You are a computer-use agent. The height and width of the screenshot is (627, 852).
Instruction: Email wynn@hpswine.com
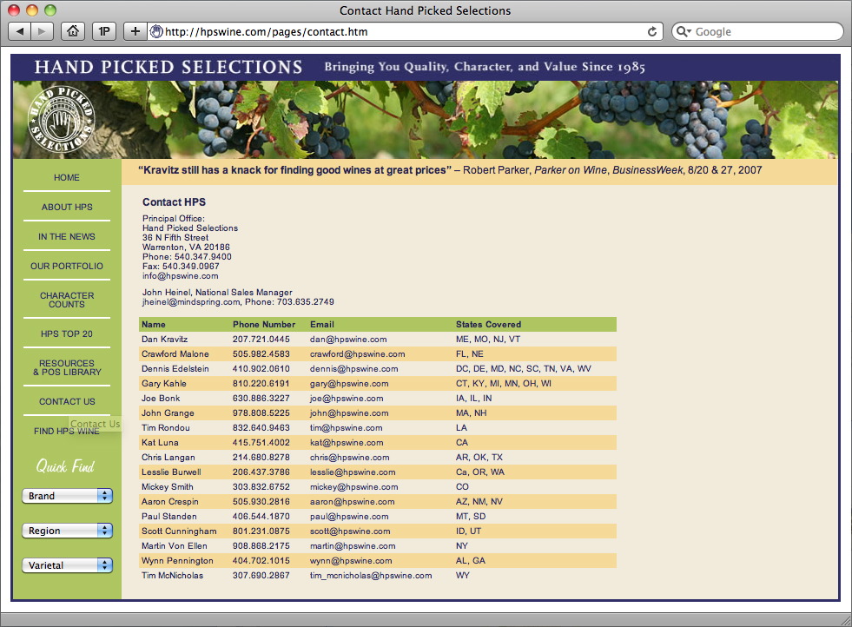351,561
